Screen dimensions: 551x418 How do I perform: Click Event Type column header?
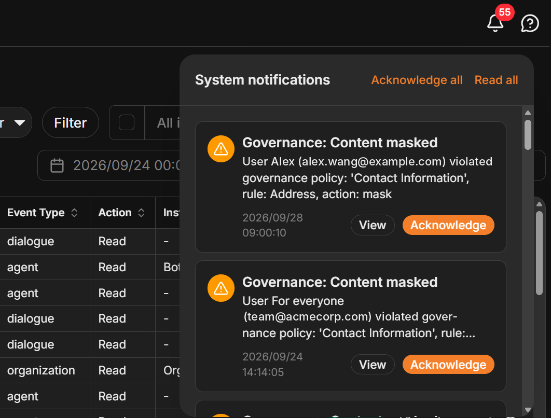coord(45,213)
